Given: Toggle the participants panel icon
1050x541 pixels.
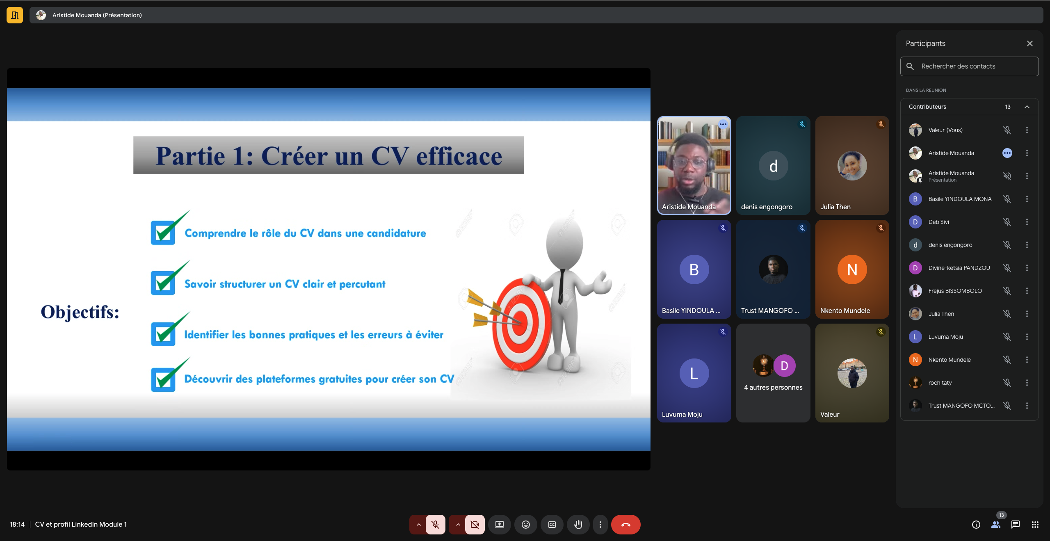Looking at the screenshot, I should pos(996,525).
